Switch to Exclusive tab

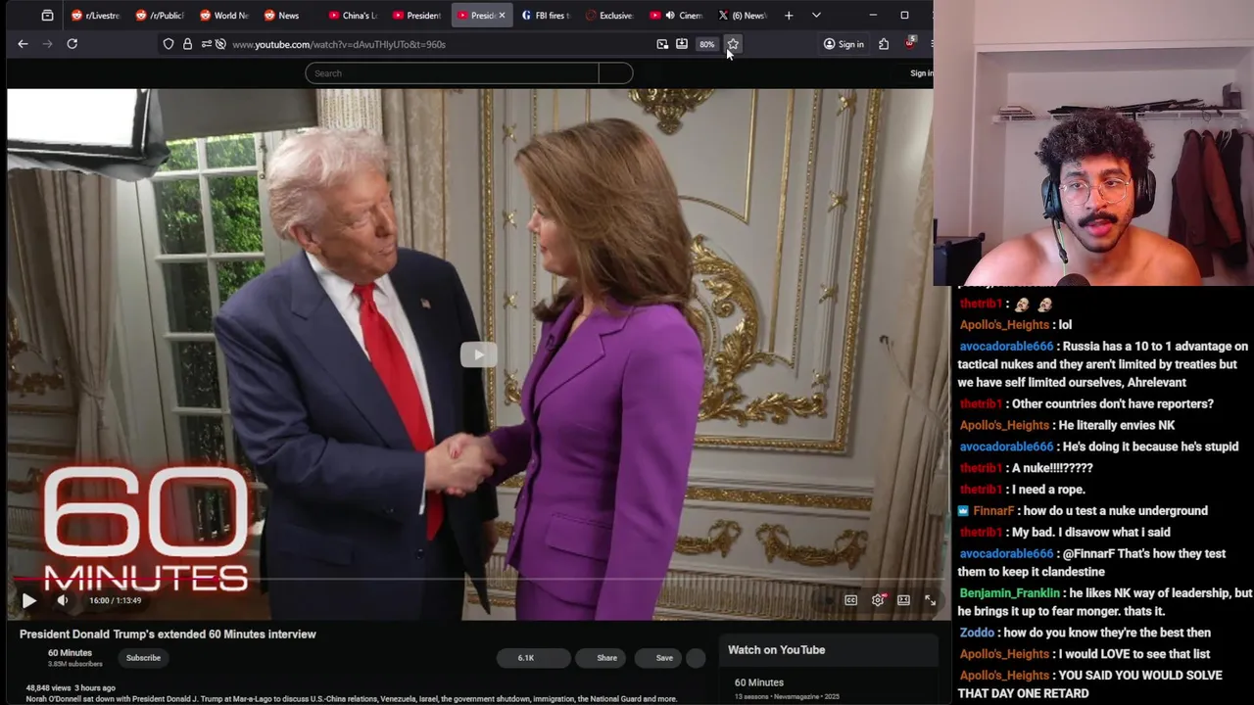611,16
